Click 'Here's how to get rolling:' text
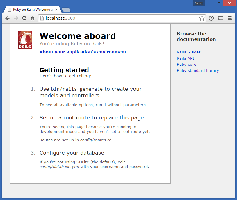The height and width of the screenshot is (200, 237). 65,76
